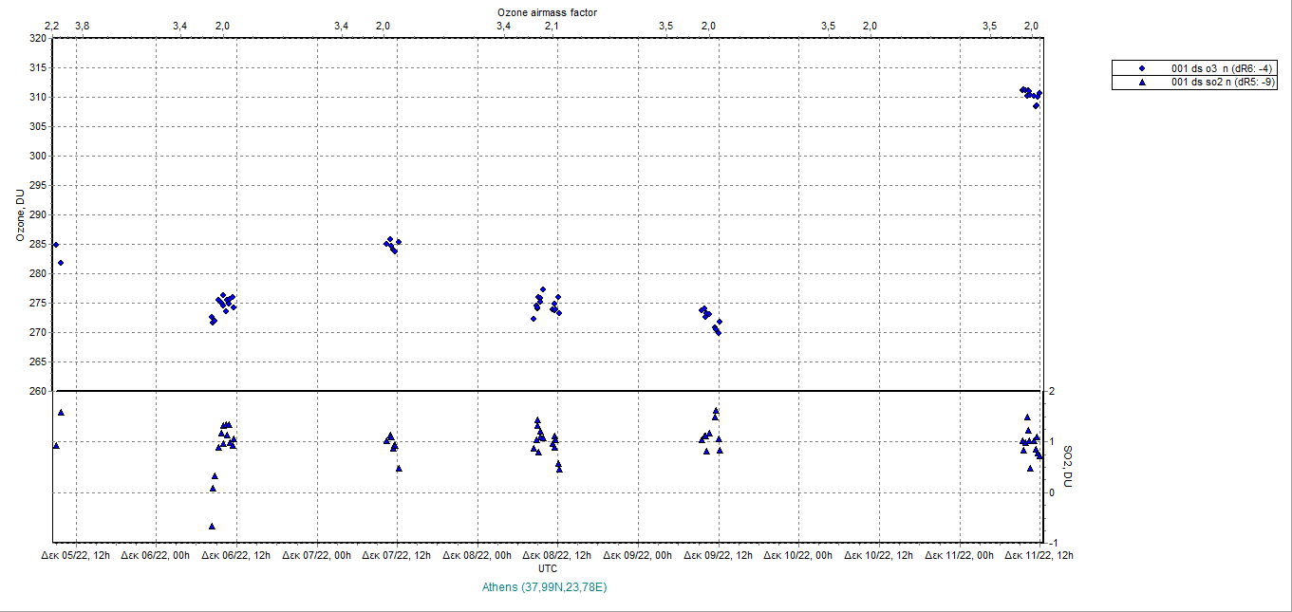The image size is (1292, 612).
Task: Select the highest ozone diamond on Dec 08
Action: point(543,289)
